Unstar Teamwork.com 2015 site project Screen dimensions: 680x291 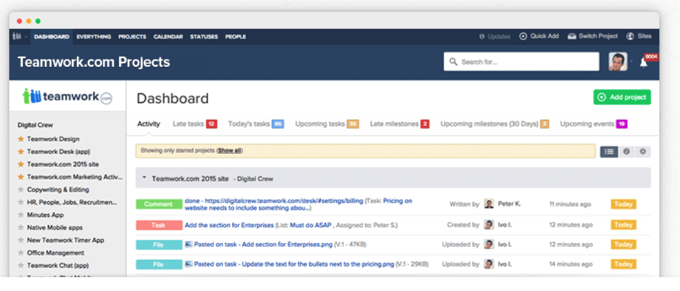[20, 164]
